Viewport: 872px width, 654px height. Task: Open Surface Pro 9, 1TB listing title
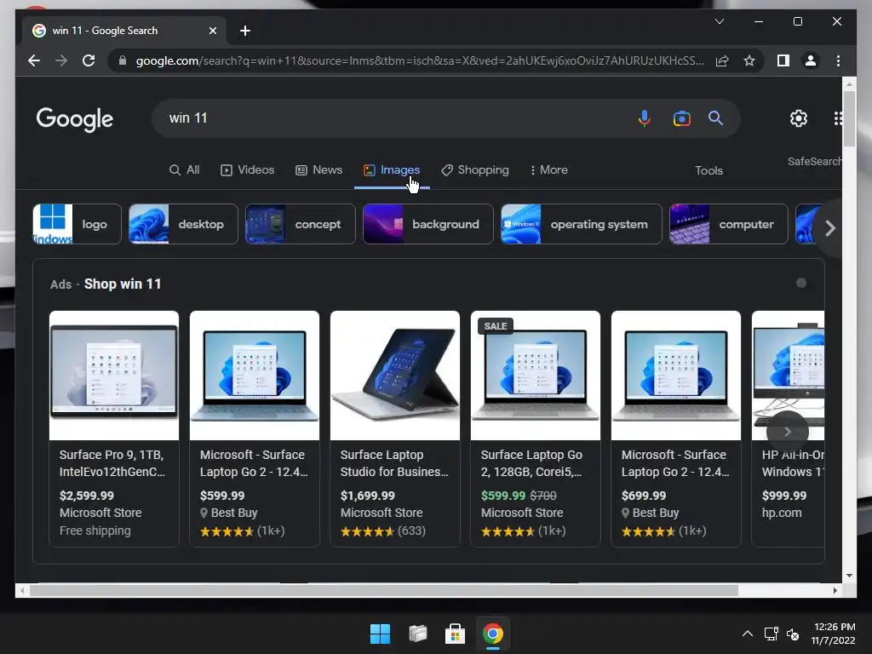(112, 463)
